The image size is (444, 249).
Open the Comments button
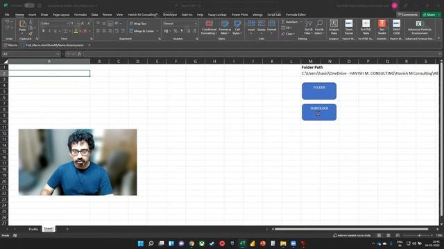point(408,15)
